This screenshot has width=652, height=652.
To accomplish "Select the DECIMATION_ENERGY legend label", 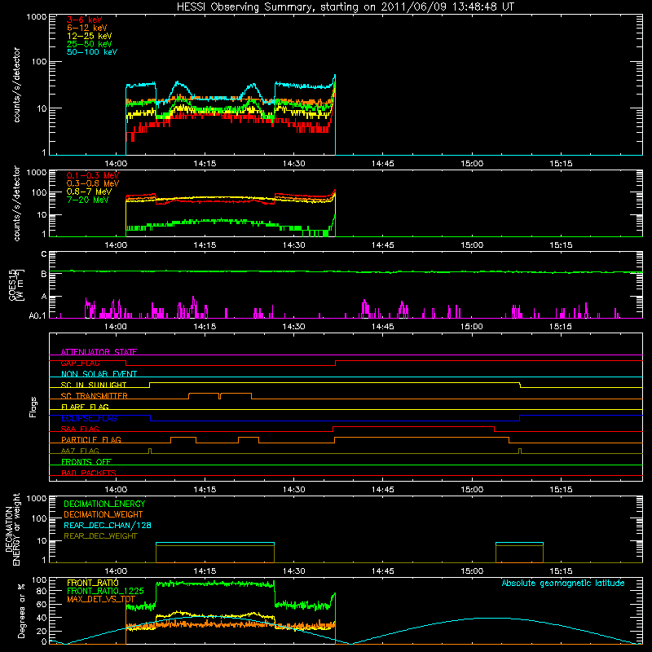I will pos(104,504).
